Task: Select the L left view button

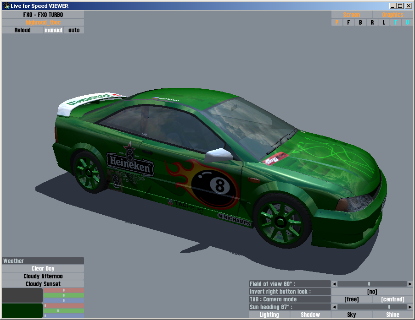Action: tap(384, 22)
